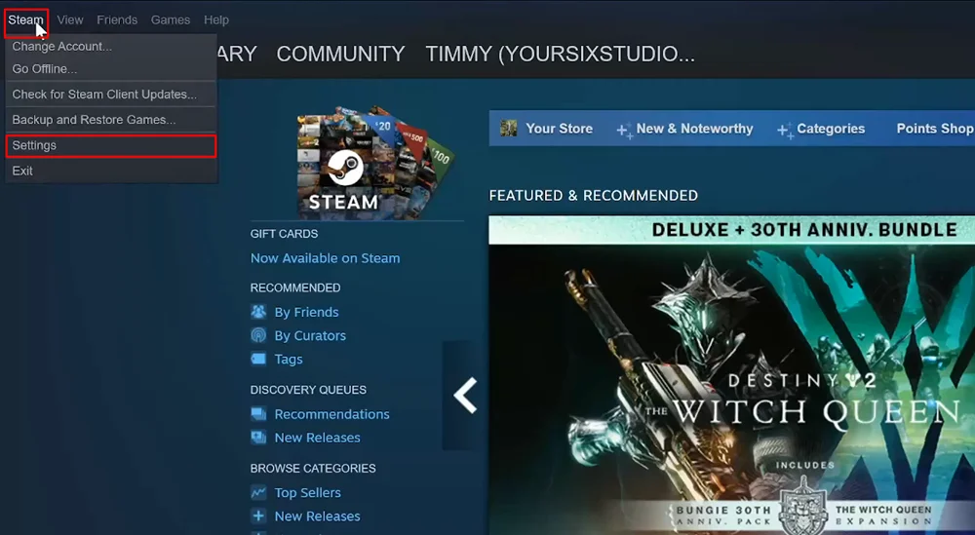Click the GIFT CARDS heading
This screenshot has height=535, width=975.
tap(284, 234)
